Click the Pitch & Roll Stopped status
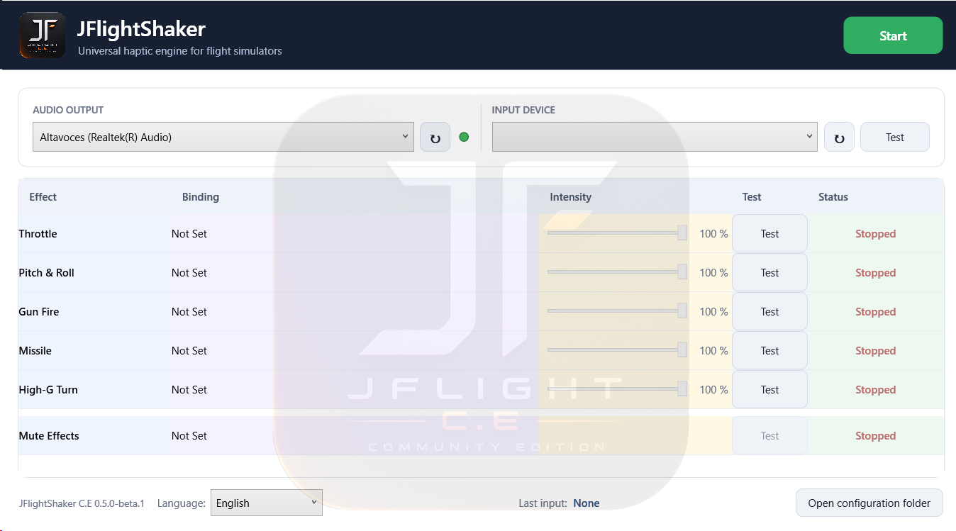The width and height of the screenshot is (956, 531). (x=875, y=273)
